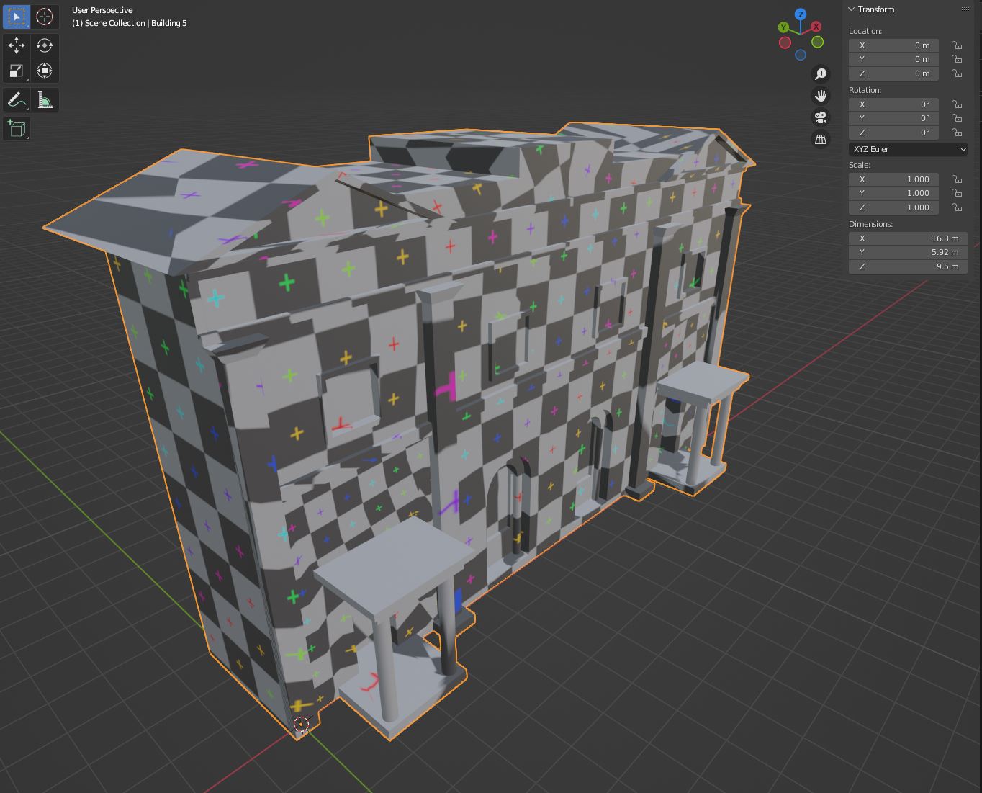Choose the Add Cube tool
Image resolution: width=982 pixels, height=793 pixels.
(17, 129)
